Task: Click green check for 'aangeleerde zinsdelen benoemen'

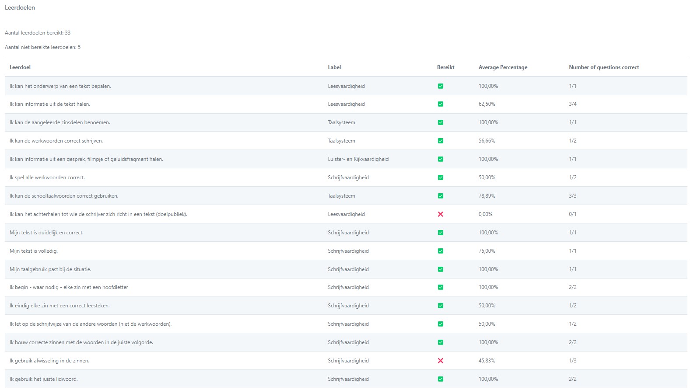Action: tap(440, 122)
